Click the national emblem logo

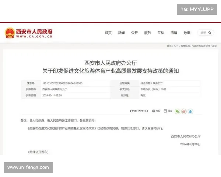(9, 33)
